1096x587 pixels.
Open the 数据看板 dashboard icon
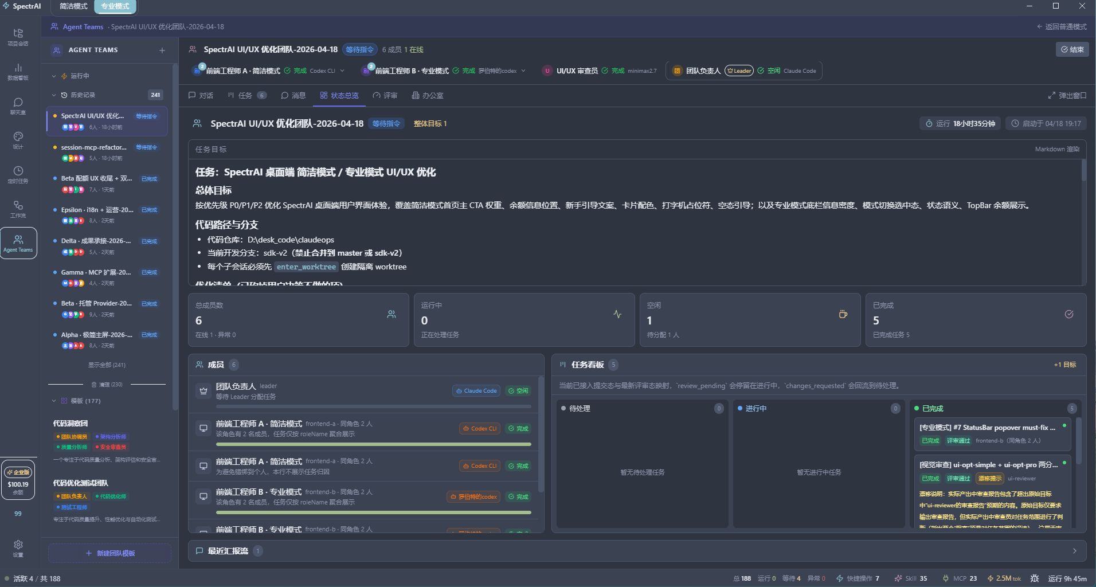pos(18,71)
